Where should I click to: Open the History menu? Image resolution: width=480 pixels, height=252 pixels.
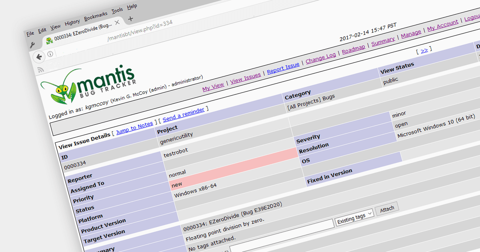coord(72,22)
